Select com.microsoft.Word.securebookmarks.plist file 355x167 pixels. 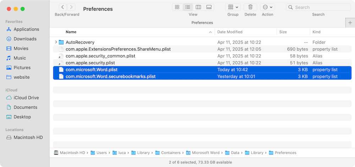pos(111,76)
